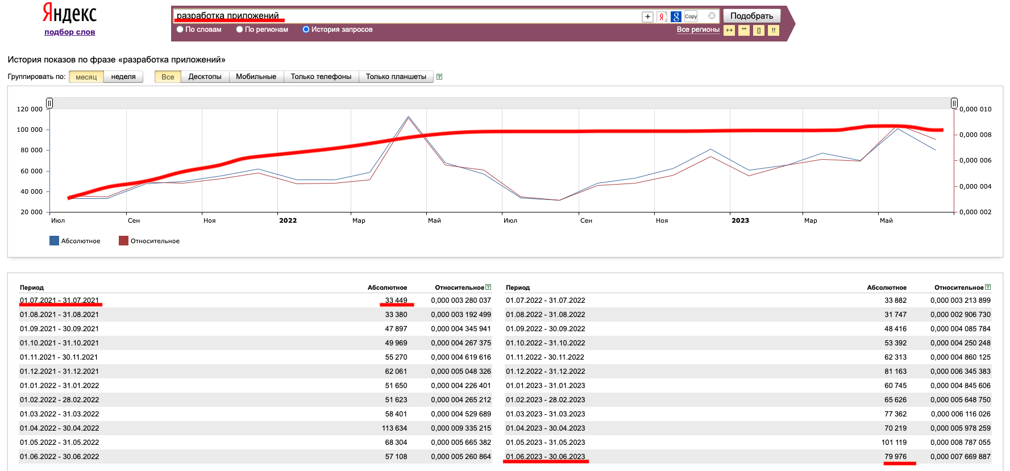Select the 'По словам' radio button
This screenshot has height=471, width=1010.
pyautogui.click(x=180, y=30)
